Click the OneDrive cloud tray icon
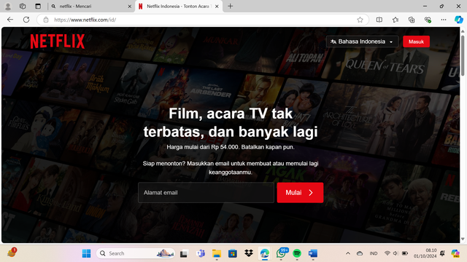Image resolution: width=467 pixels, height=262 pixels. (360, 253)
